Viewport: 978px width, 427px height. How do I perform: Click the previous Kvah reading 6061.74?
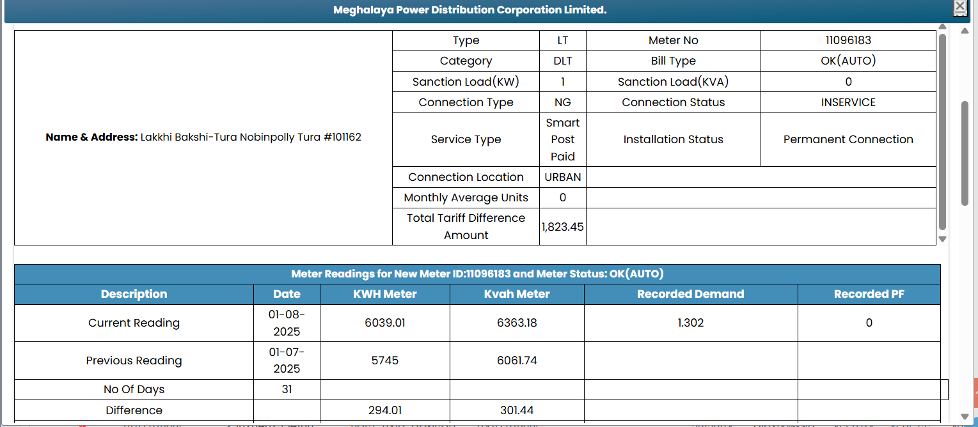pyautogui.click(x=517, y=361)
